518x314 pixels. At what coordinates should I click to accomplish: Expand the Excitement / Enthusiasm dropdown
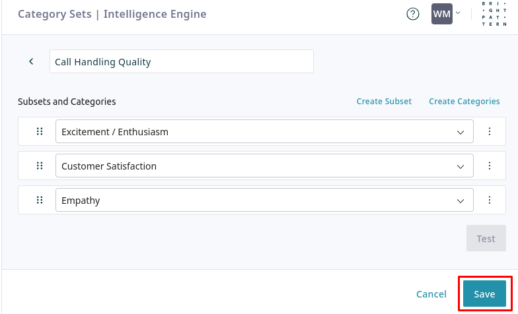coord(461,132)
